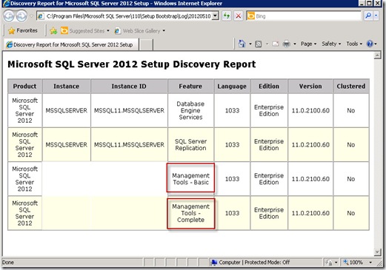The height and width of the screenshot is (270, 386).
Task: Select the Database Engine Services cell
Action: click(190, 110)
